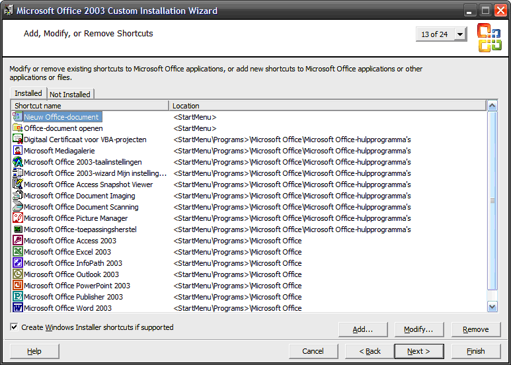
Task: Click the scroll down arrow of shortcut list
Action: 492,307
